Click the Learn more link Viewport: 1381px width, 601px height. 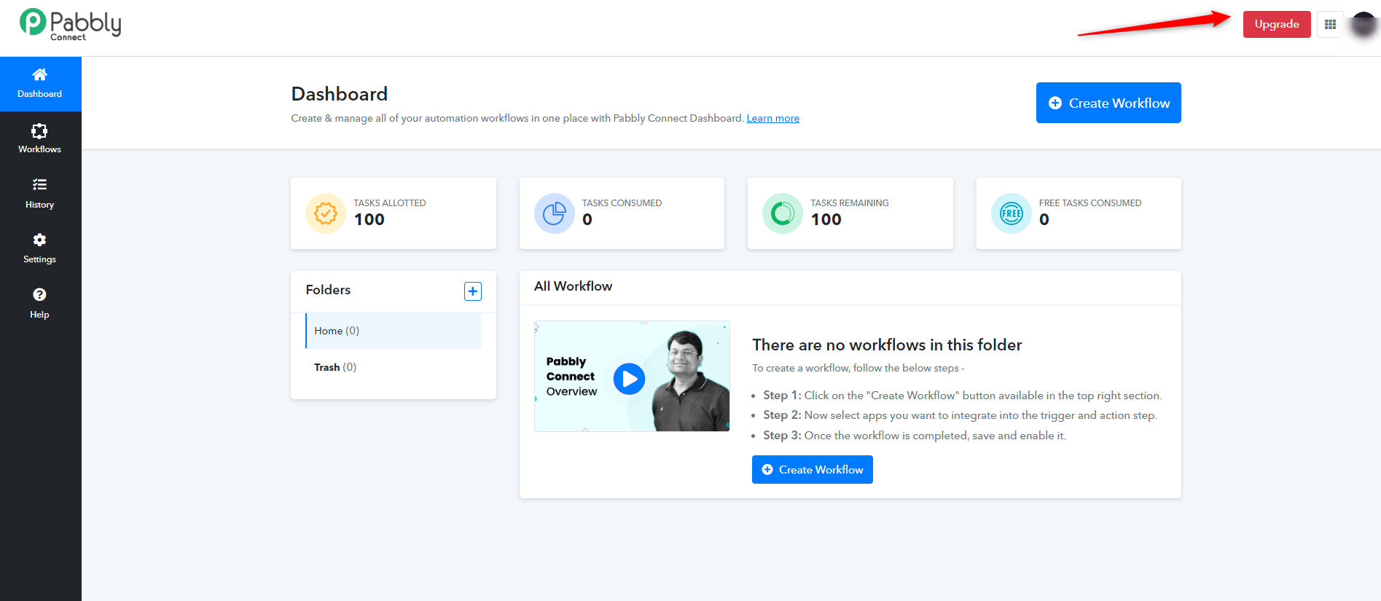coord(773,118)
